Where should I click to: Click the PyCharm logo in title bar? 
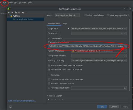click(9, 9)
